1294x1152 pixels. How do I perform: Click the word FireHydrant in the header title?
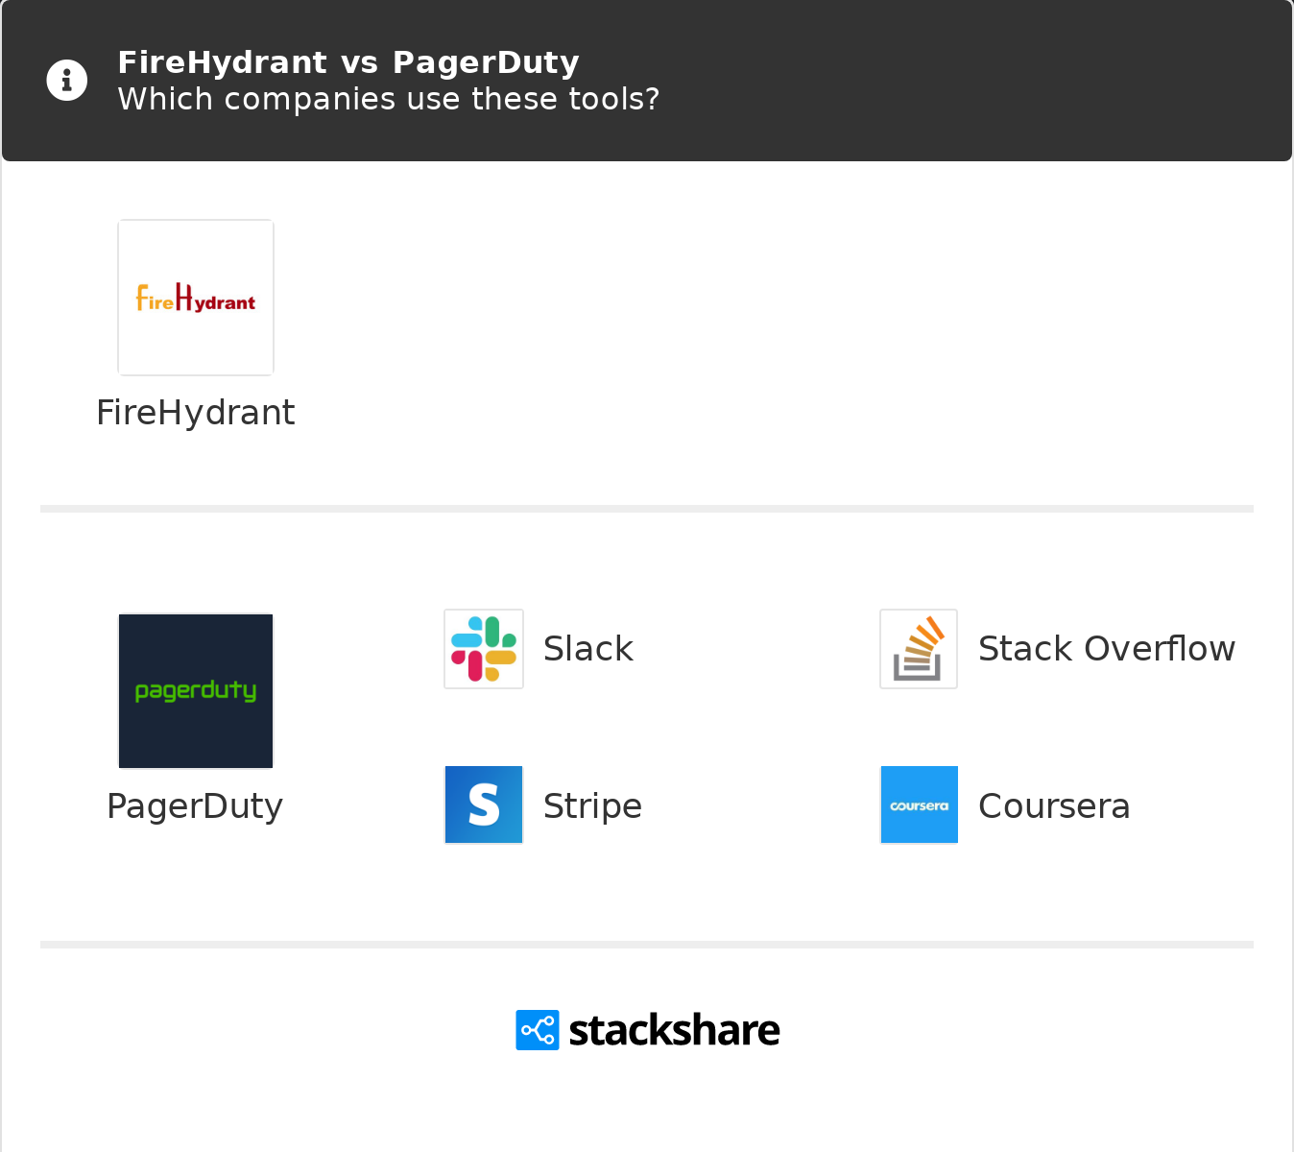pos(222,62)
